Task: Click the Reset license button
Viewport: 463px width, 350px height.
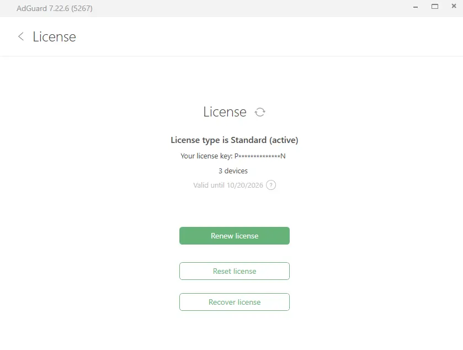Action: pyautogui.click(x=235, y=271)
